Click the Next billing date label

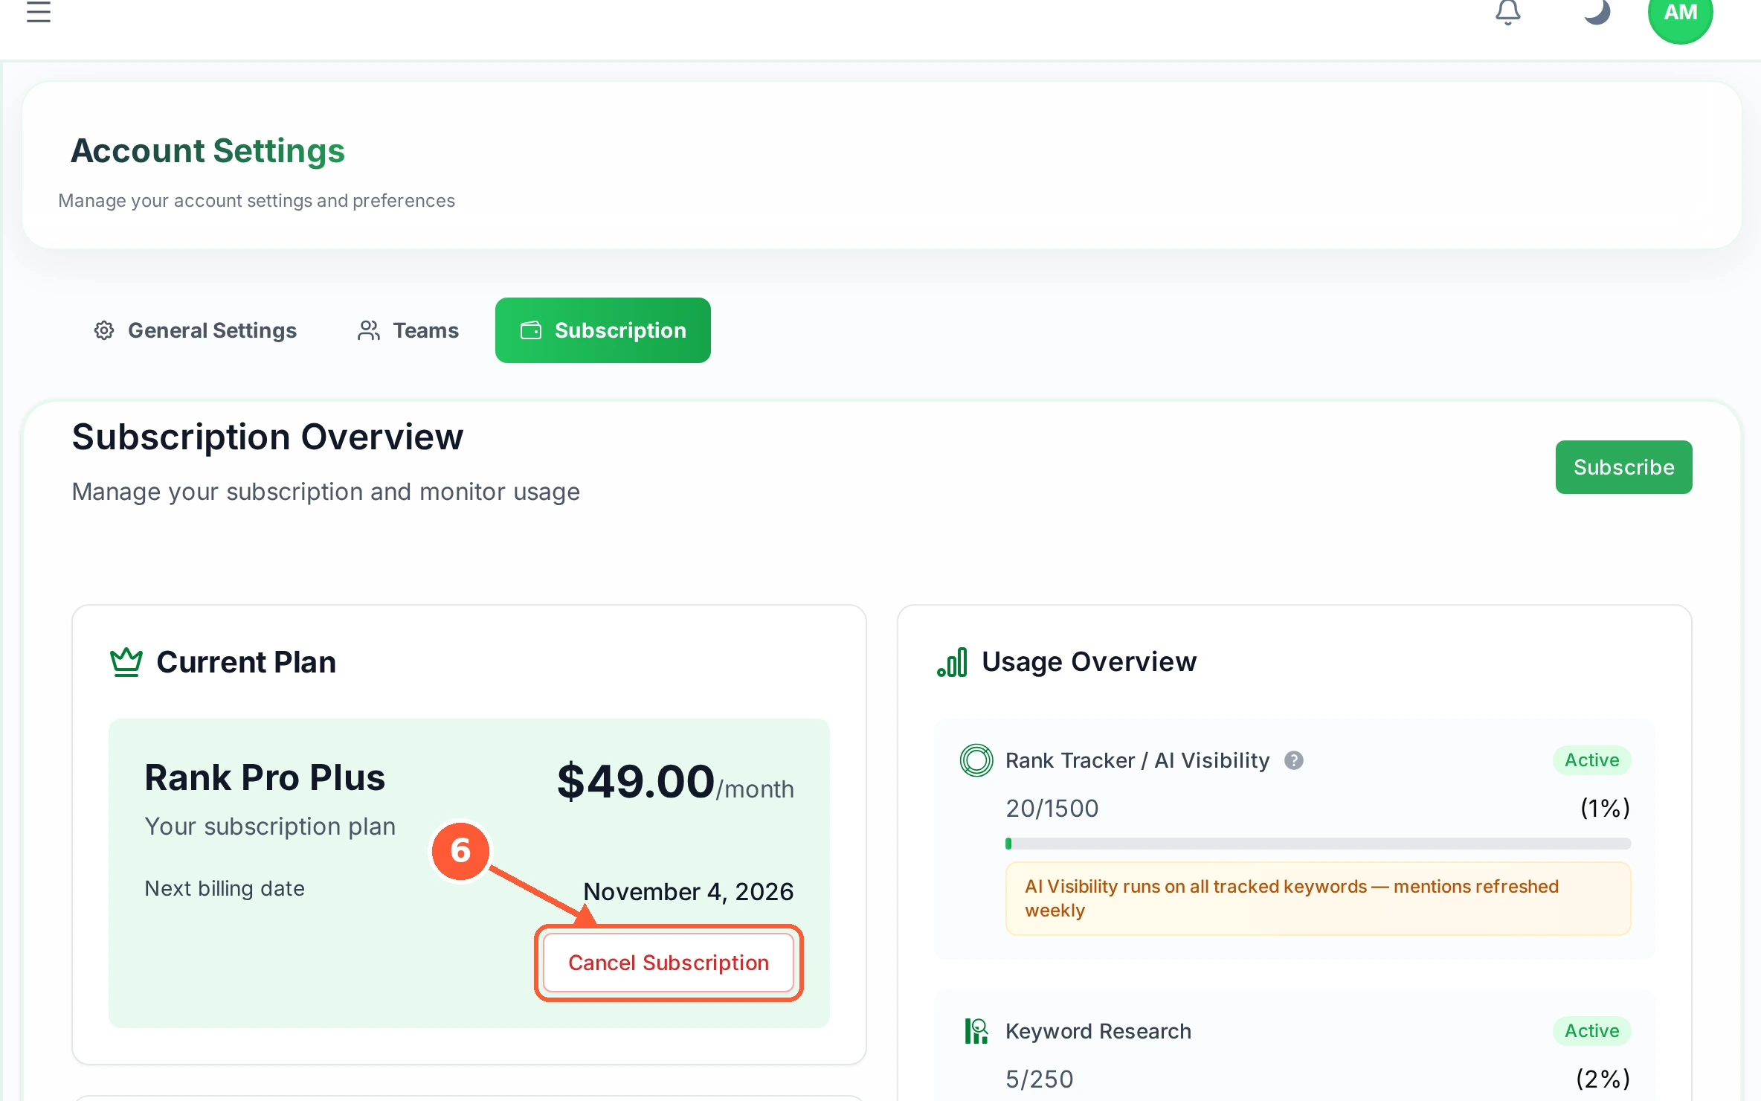click(225, 888)
